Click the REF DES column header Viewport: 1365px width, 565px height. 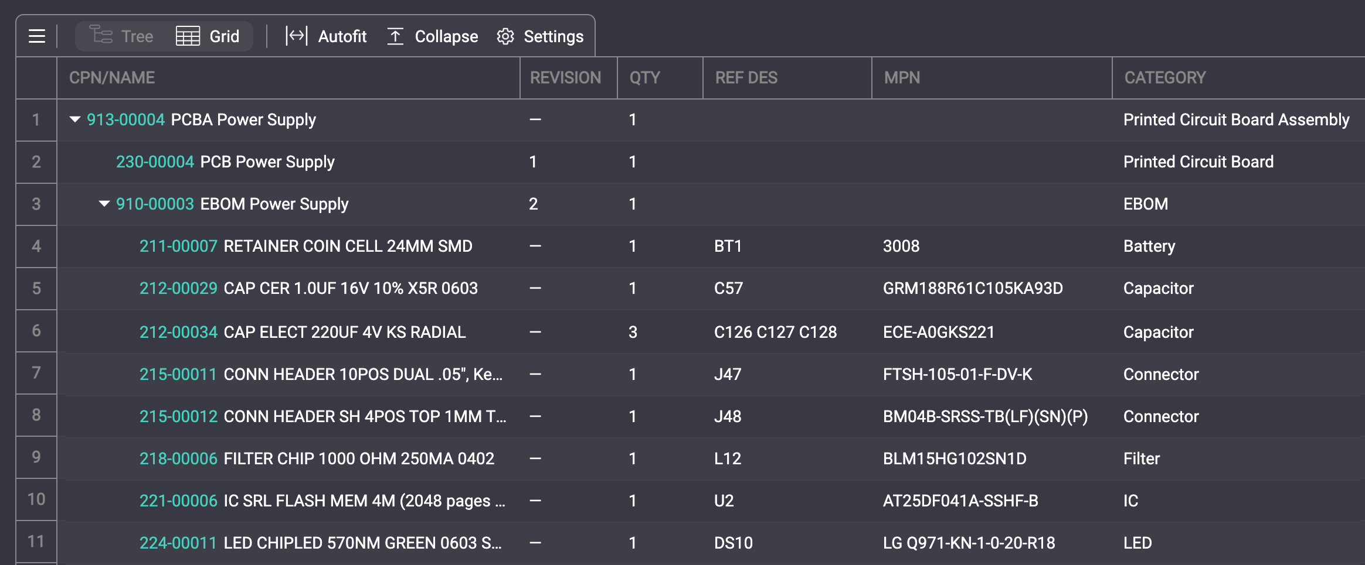pos(746,78)
